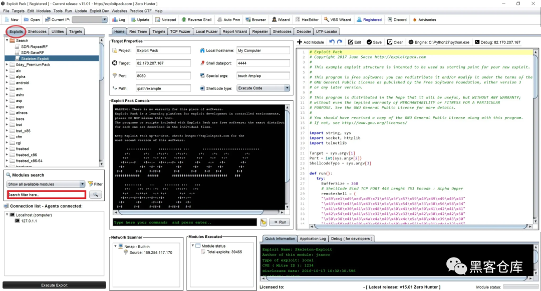Click the Edit icon in editor toolbar
Image resolution: width=541 pixels, height=291 pixels.
[350, 42]
